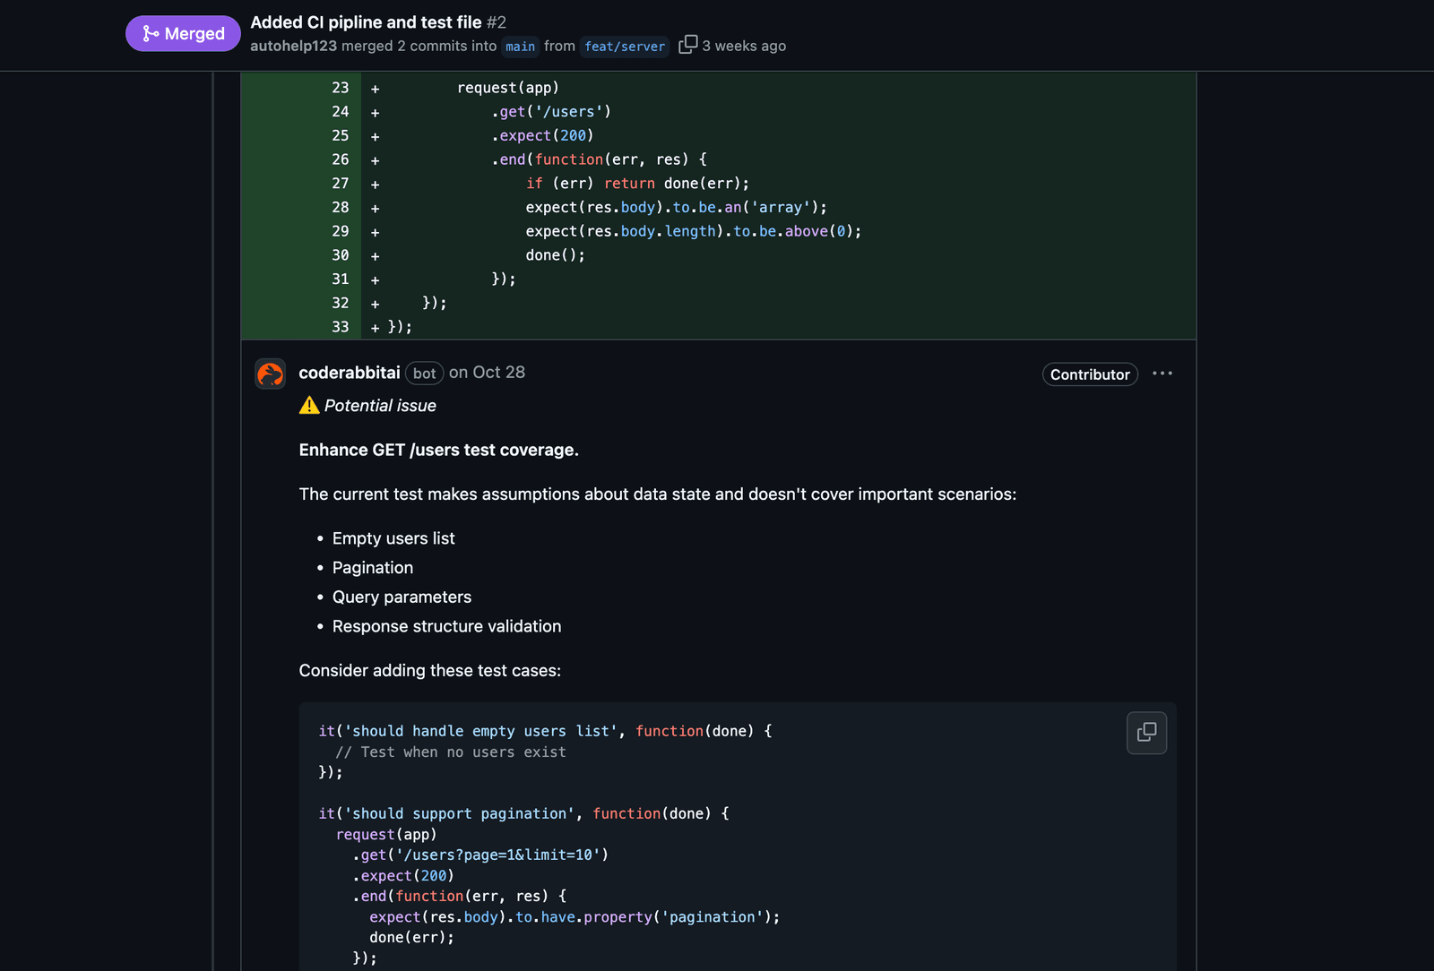Screen dimensions: 1434x971
Task: Select the Merged status badge
Action: tap(183, 33)
